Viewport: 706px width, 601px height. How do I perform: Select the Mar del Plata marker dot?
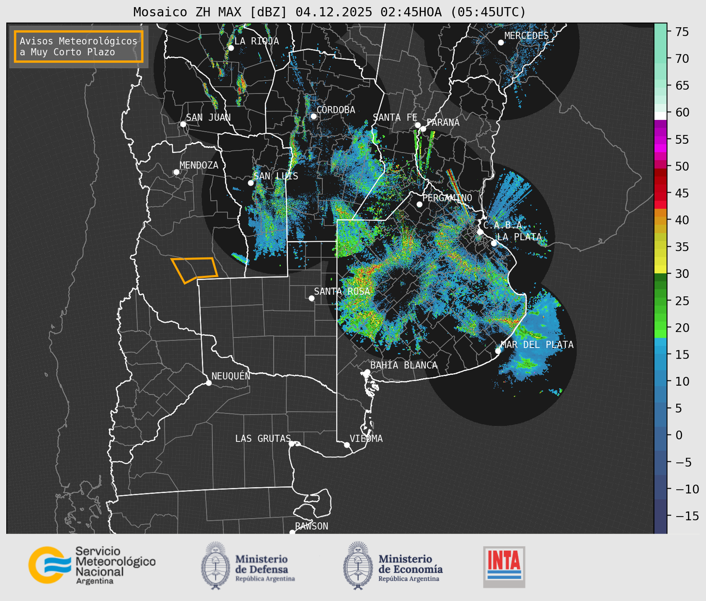point(498,351)
